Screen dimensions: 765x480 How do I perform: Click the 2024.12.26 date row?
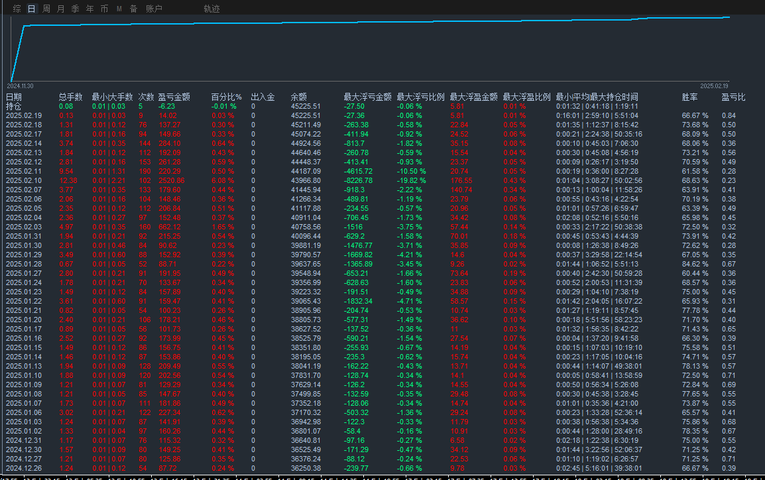click(23, 468)
